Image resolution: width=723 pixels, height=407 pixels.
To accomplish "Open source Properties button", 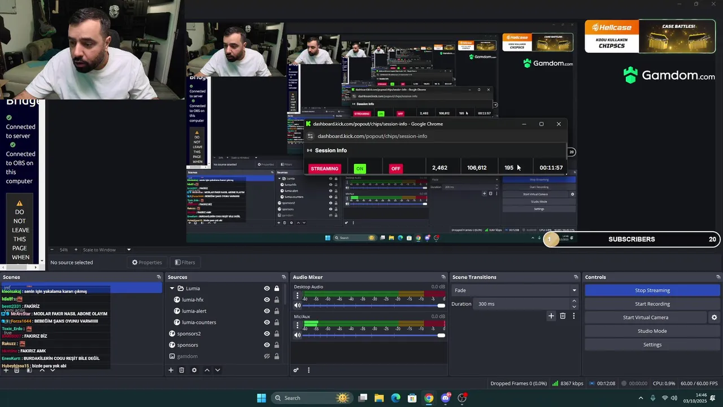I will point(147,262).
